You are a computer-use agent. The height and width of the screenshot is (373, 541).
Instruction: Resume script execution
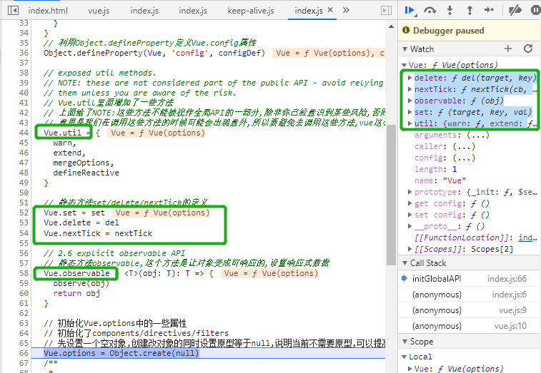point(410,10)
